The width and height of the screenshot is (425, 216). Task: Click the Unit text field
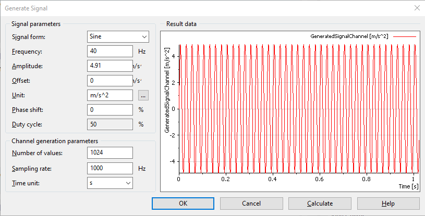click(x=110, y=95)
